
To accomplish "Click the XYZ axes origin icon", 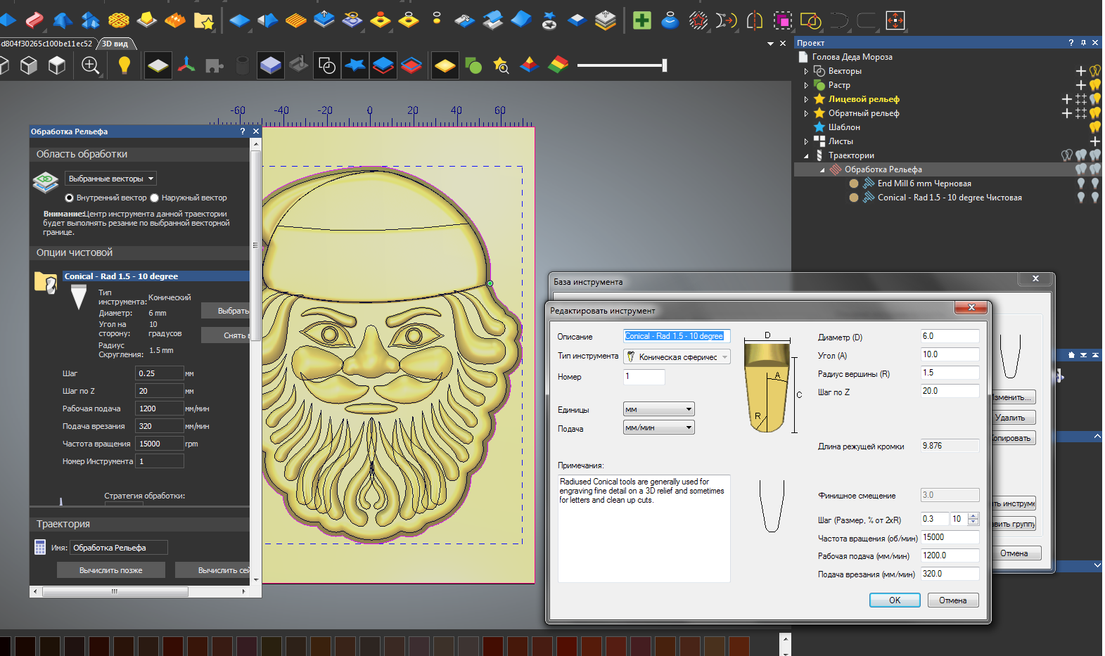I will 186,65.
